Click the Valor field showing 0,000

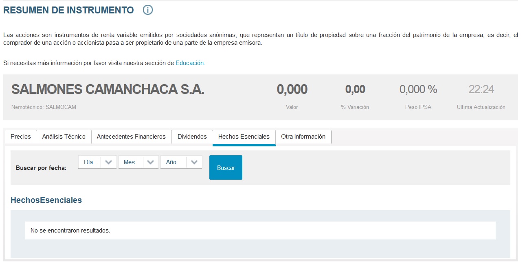pos(292,89)
